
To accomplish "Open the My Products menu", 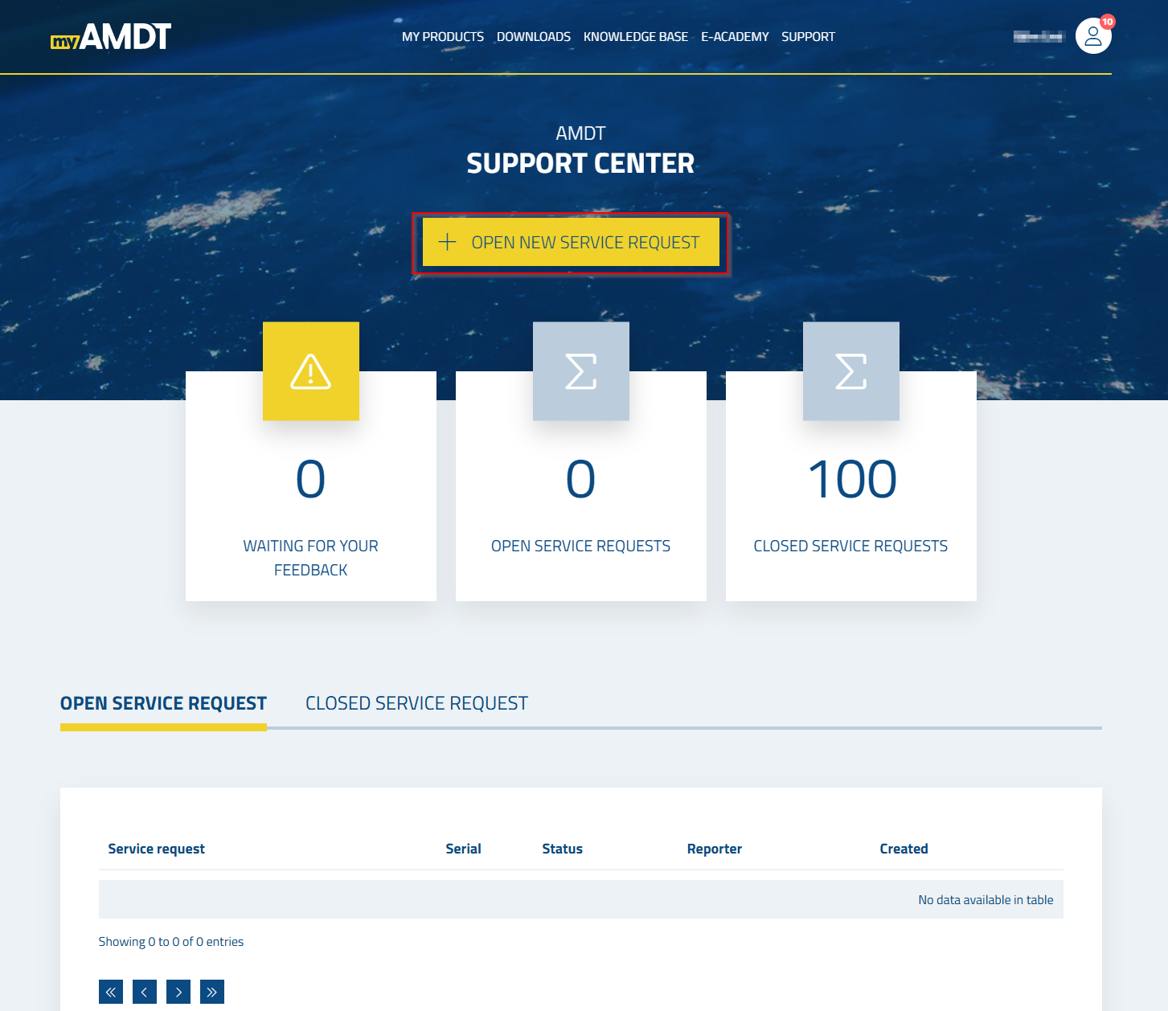I will click(x=442, y=37).
